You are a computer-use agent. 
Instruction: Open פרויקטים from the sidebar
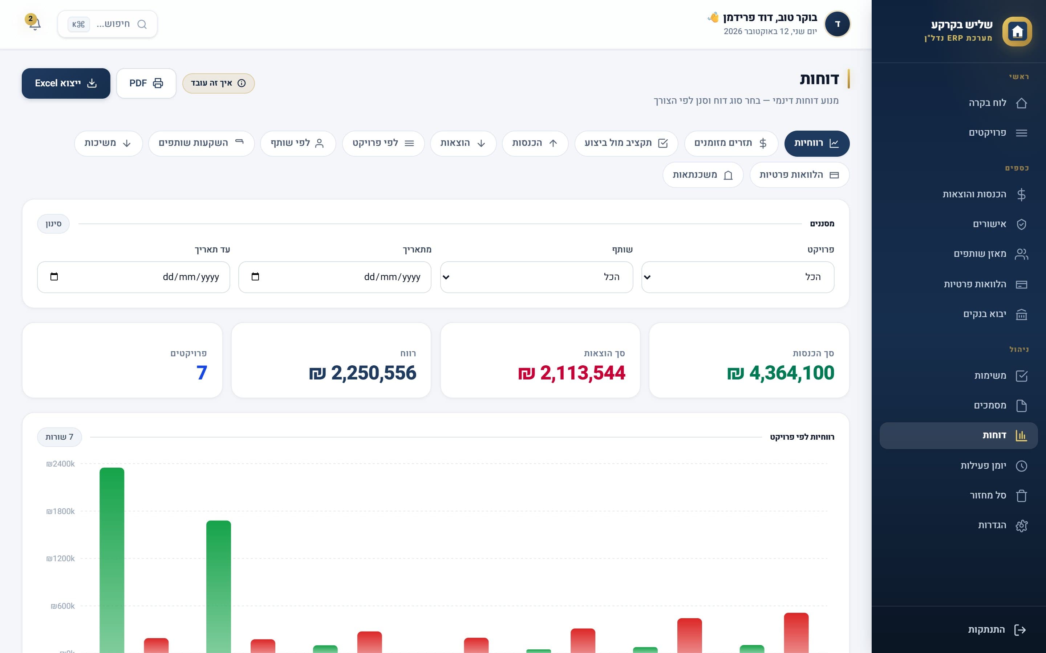(x=959, y=132)
